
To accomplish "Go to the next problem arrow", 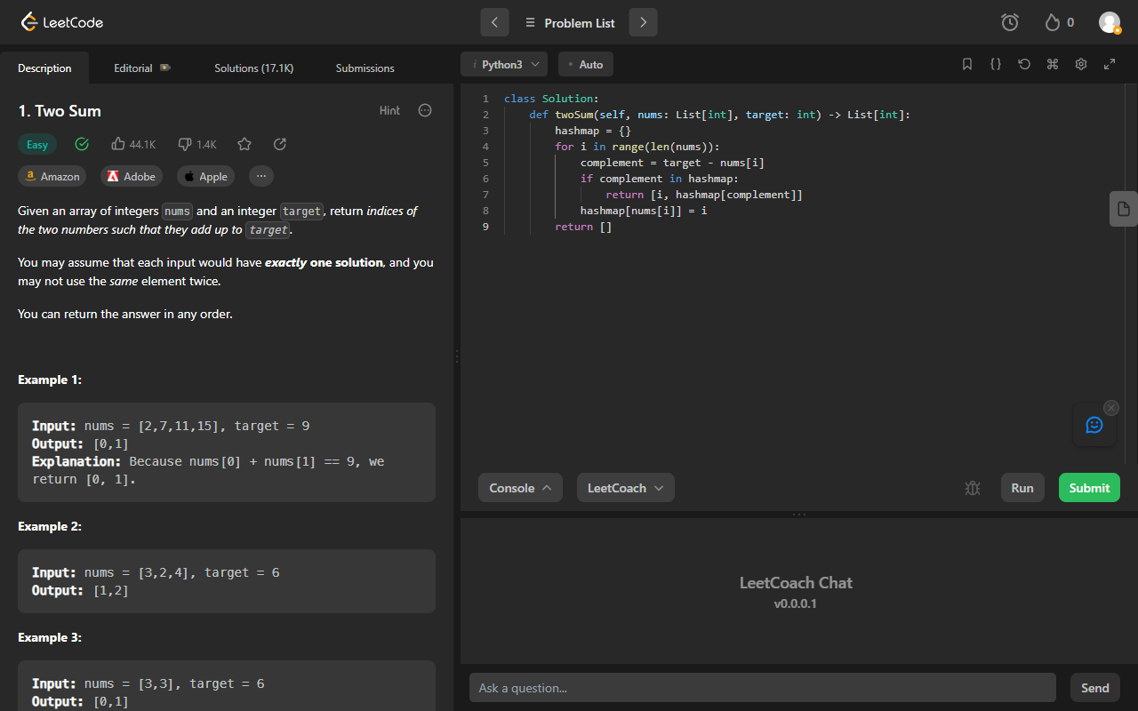I will pos(643,22).
